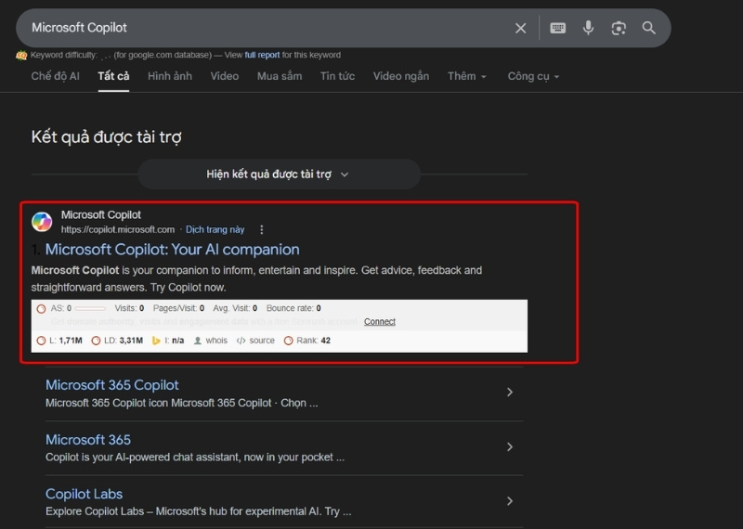The height and width of the screenshot is (529, 743).
Task: Open Microsoft Copilot: Your AI companion link
Action: pos(172,249)
